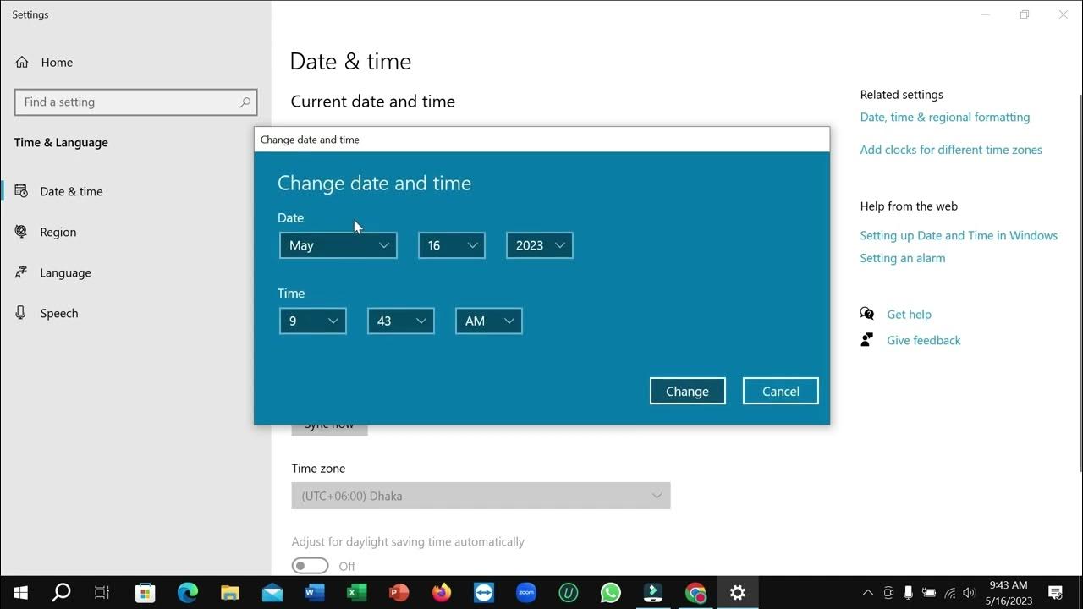Open Firefox from the taskbar
The height and width of the screenshot is (609, 1083).
[442, 593]
